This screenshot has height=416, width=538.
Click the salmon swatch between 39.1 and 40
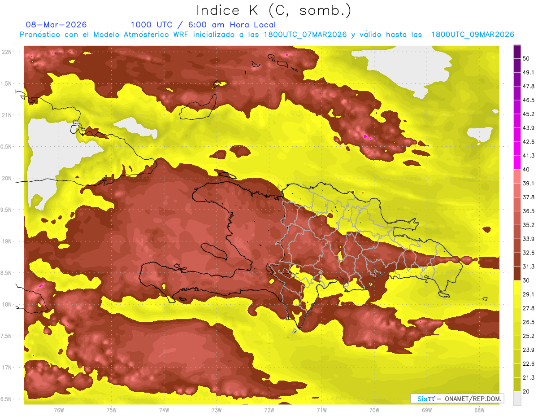(x=517, y=176)
